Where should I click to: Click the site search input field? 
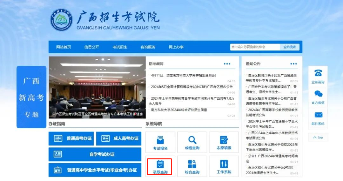(255, 47)
